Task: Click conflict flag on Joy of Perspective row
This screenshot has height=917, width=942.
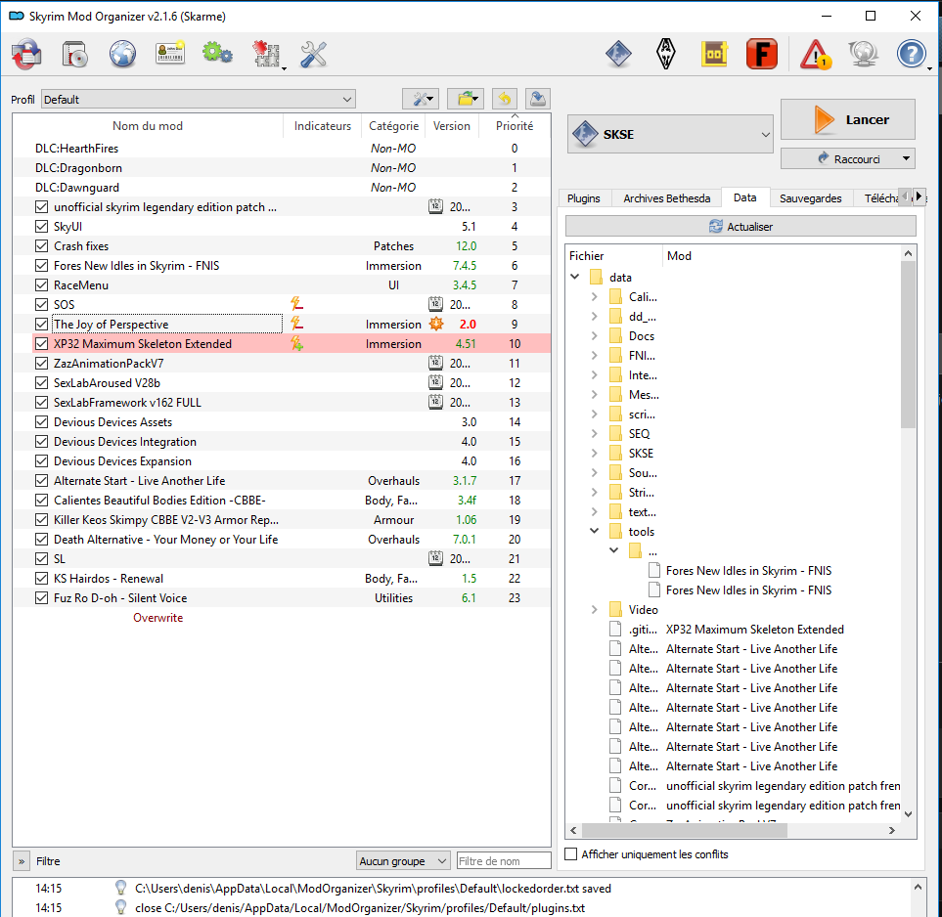Action: (296, 325)
